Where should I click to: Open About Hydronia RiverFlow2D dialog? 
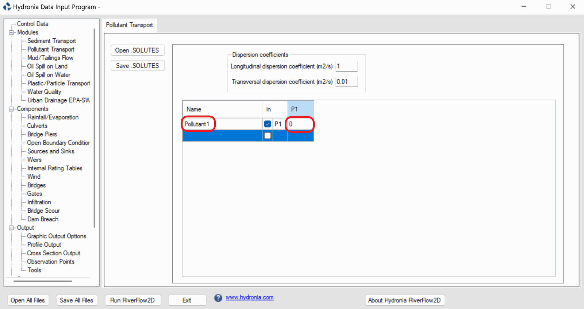(404, 300)
